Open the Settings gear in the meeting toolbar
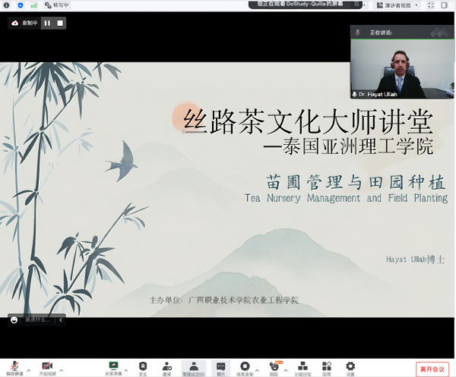The image size is (456, 377). 350,367
